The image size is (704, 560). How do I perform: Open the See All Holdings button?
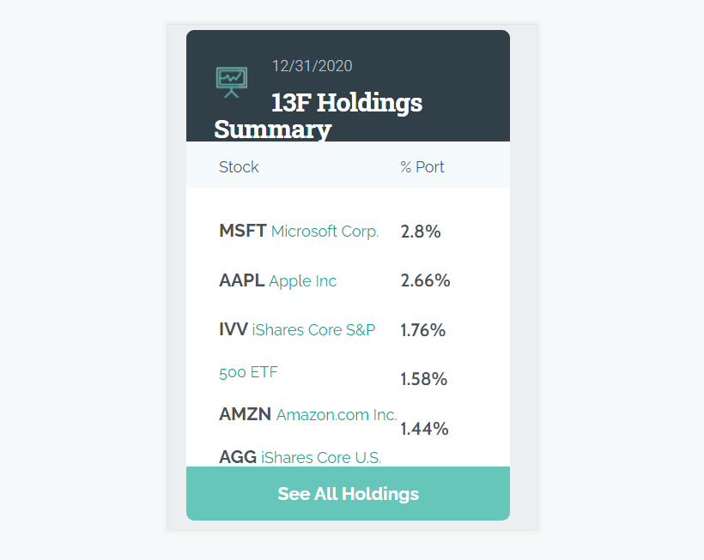(x=348, y=494)
